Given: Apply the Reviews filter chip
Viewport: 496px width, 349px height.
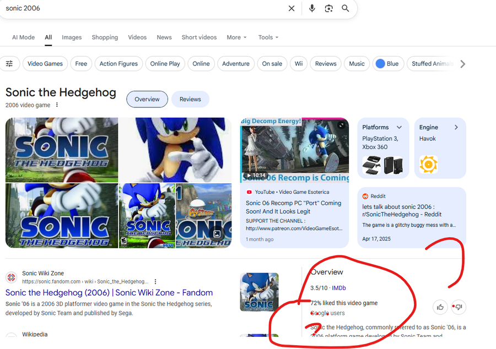Looking at the screenshot, I should click(x=326, y=64).
